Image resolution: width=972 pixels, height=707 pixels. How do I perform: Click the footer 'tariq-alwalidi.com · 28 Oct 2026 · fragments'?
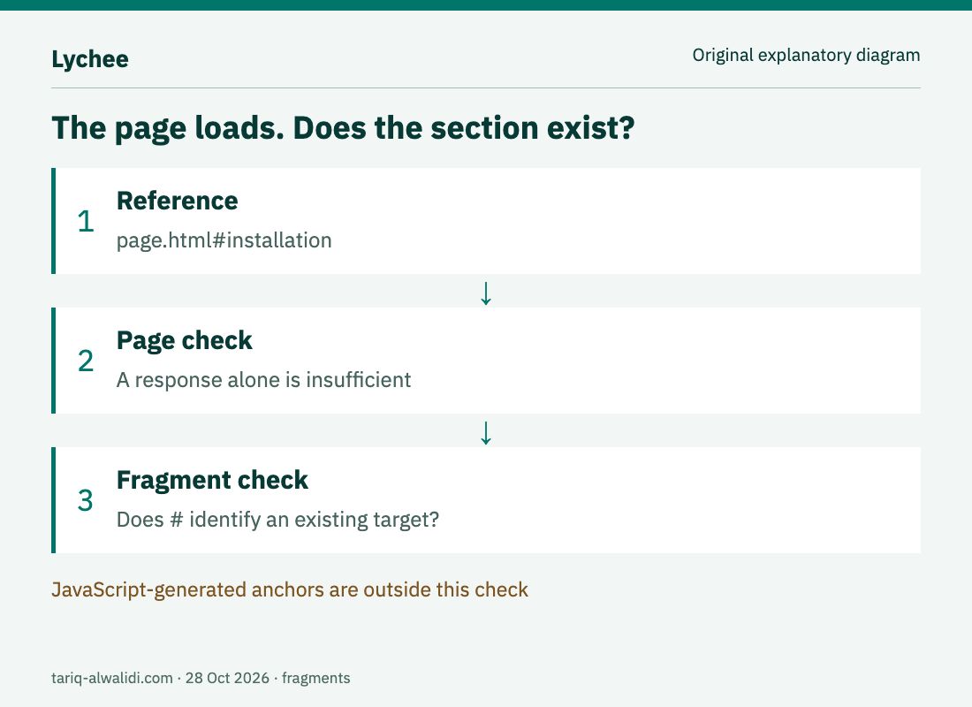pos(201,678)
